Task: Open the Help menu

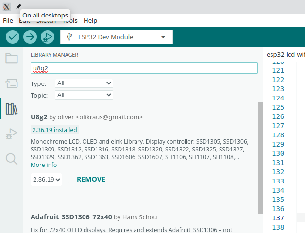Action: click(x=90, y=20)
